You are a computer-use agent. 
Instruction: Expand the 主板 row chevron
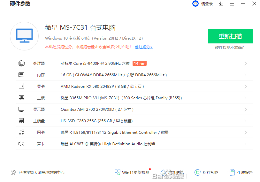tap(246, 98)
